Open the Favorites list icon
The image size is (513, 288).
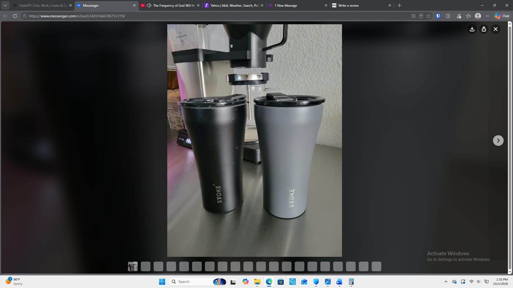tap(468, 16)
